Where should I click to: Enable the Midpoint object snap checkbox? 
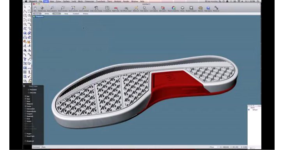25,104
